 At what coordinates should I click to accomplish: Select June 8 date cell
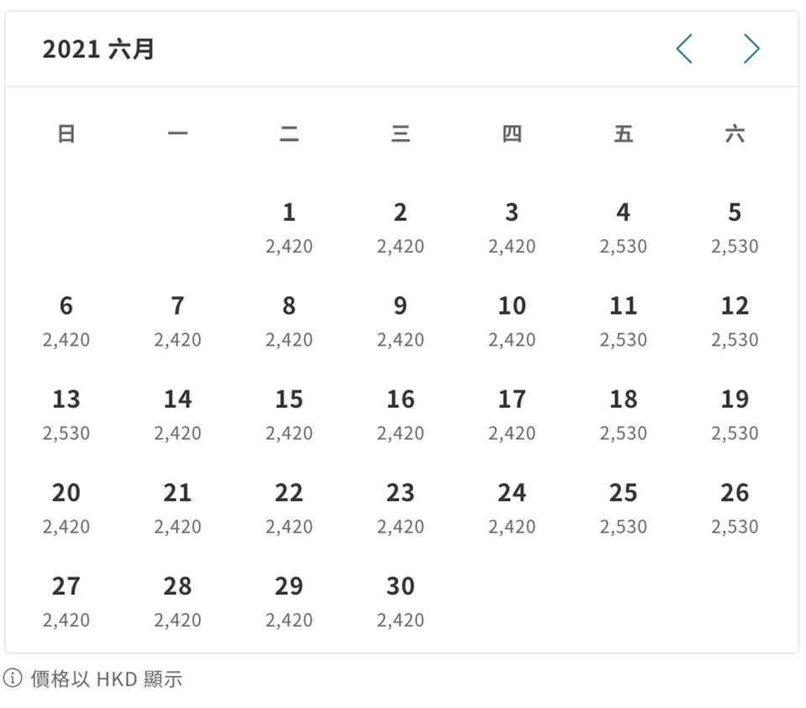coord(289,321)
